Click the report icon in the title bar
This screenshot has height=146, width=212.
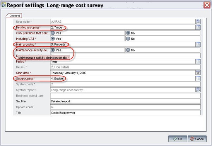pos(4,5)
